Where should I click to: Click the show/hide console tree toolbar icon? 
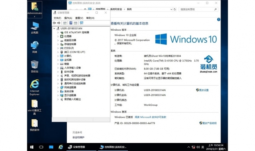tap(65, 23)
